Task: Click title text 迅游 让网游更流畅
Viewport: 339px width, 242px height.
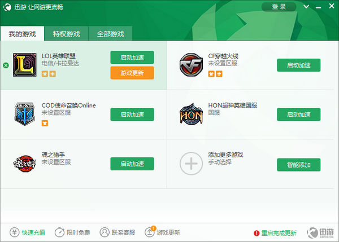Action: pyautogui.click(x=38, y=7)
